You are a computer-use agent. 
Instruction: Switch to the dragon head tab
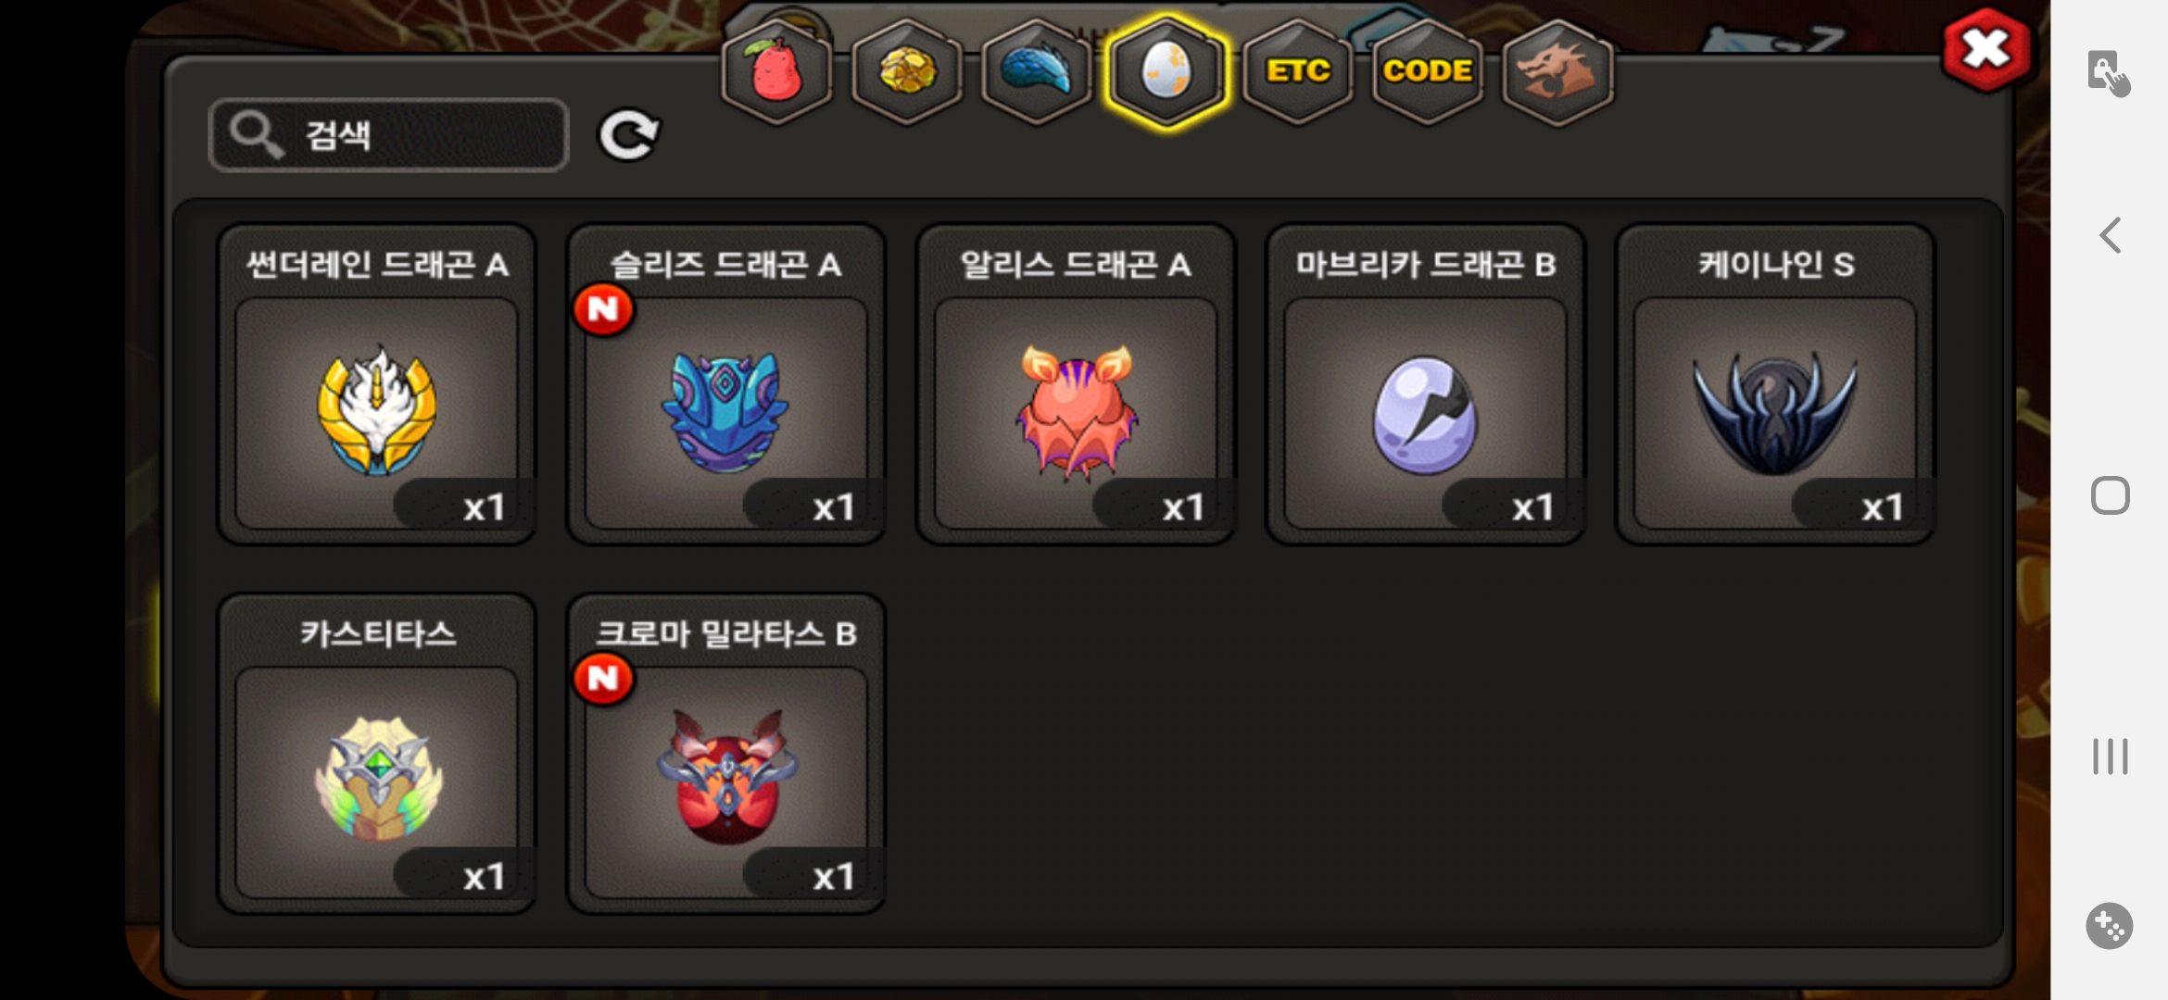coord(1557,71)
